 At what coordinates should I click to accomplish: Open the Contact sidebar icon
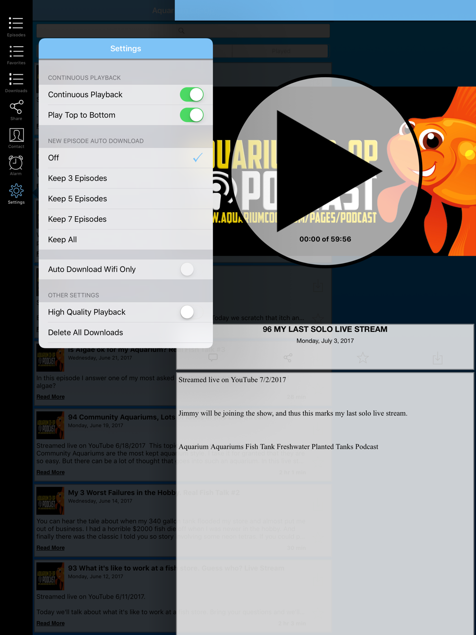(16, 138)
